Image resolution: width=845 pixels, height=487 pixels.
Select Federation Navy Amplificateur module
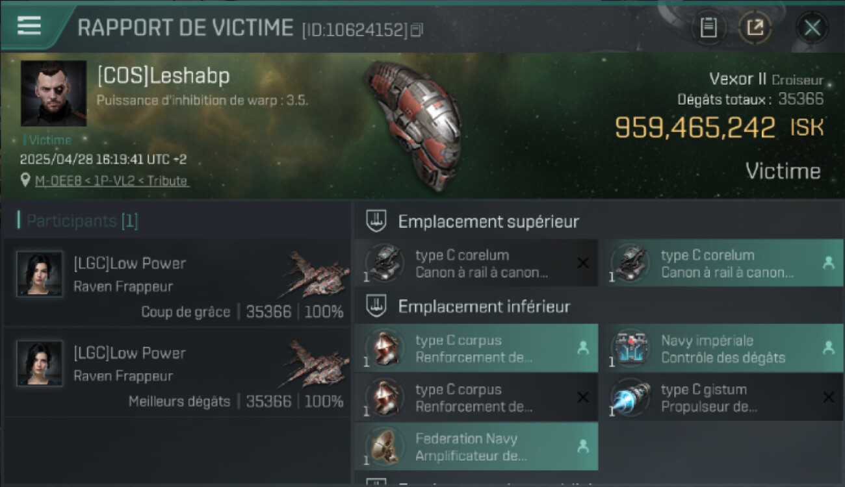[476, 446]
